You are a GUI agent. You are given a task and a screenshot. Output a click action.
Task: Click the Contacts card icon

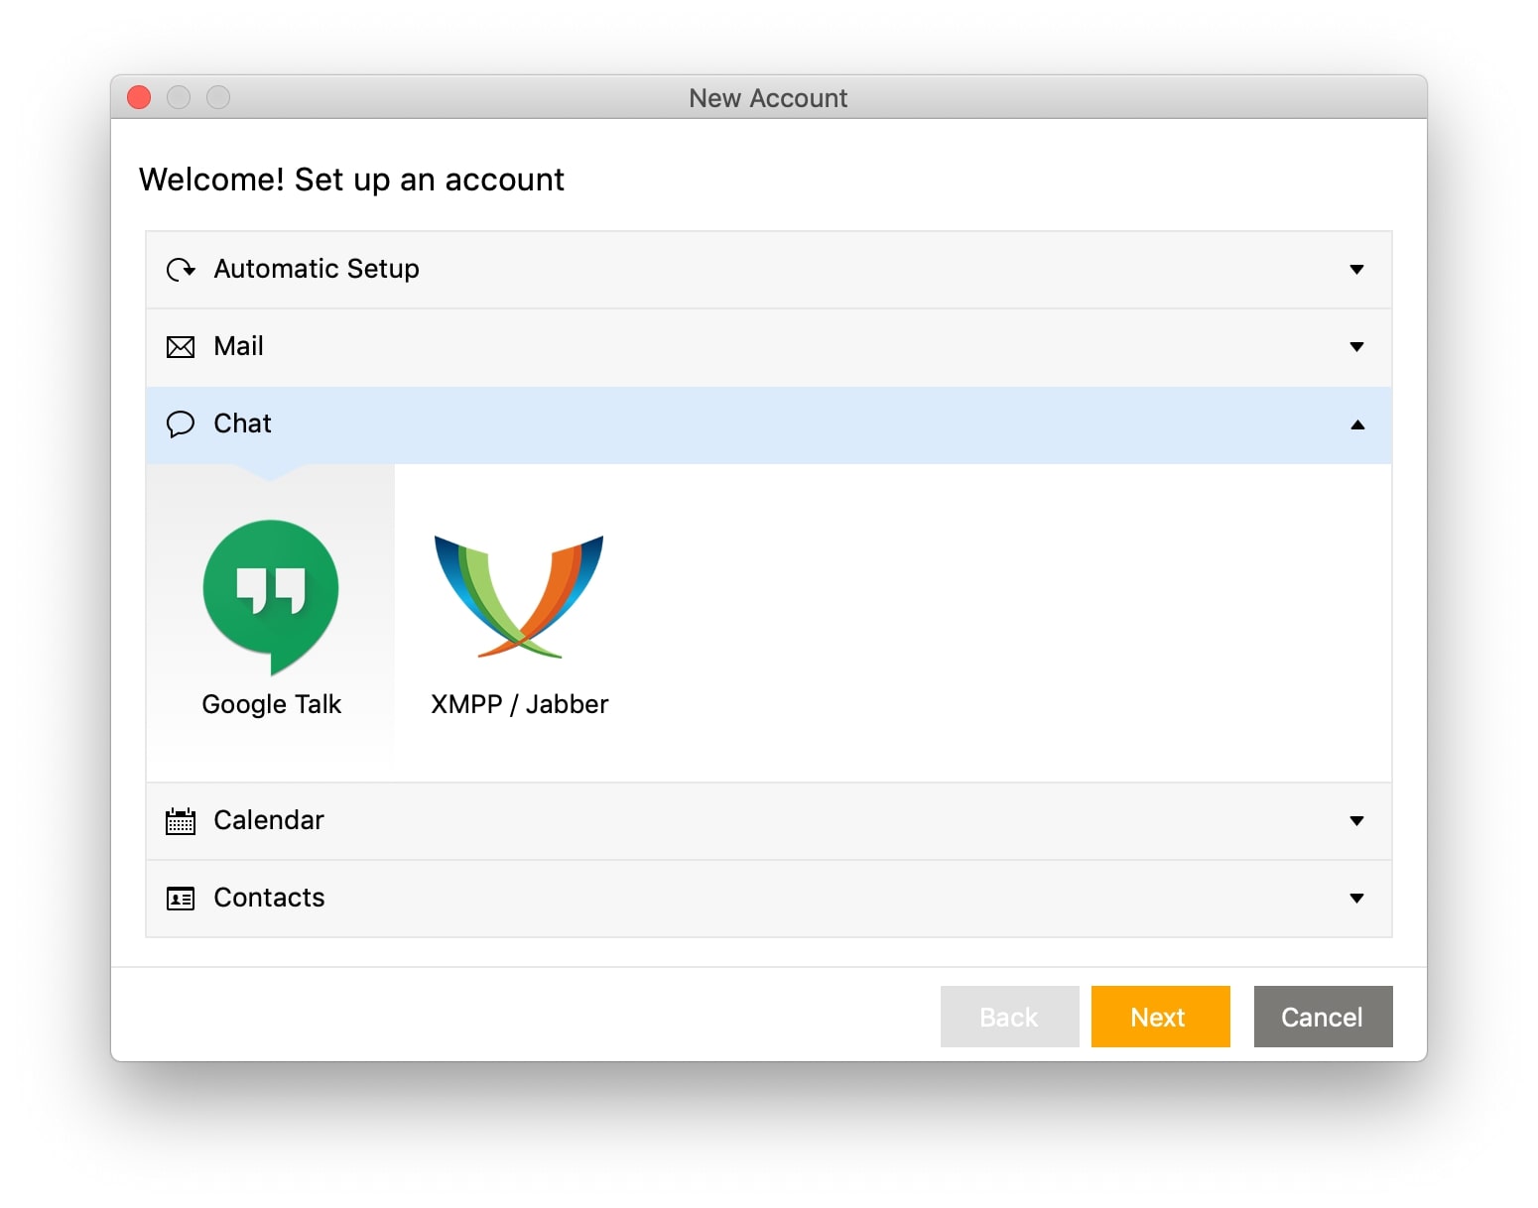tap(181, 899)
